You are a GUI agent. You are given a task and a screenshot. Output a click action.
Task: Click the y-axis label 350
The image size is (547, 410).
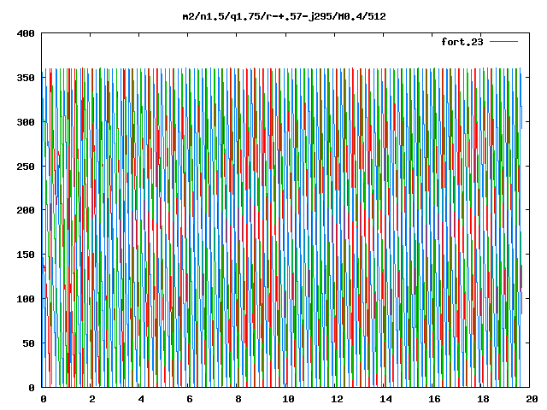pos(26,78)
